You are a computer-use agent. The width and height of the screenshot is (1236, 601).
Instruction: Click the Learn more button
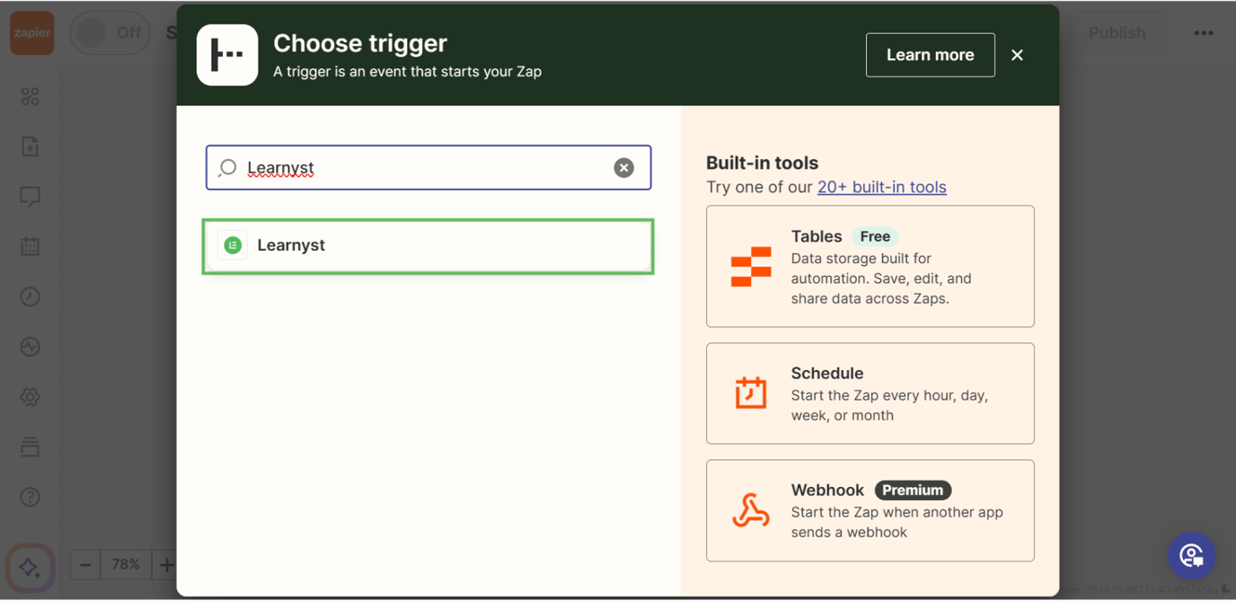(930, 55)
